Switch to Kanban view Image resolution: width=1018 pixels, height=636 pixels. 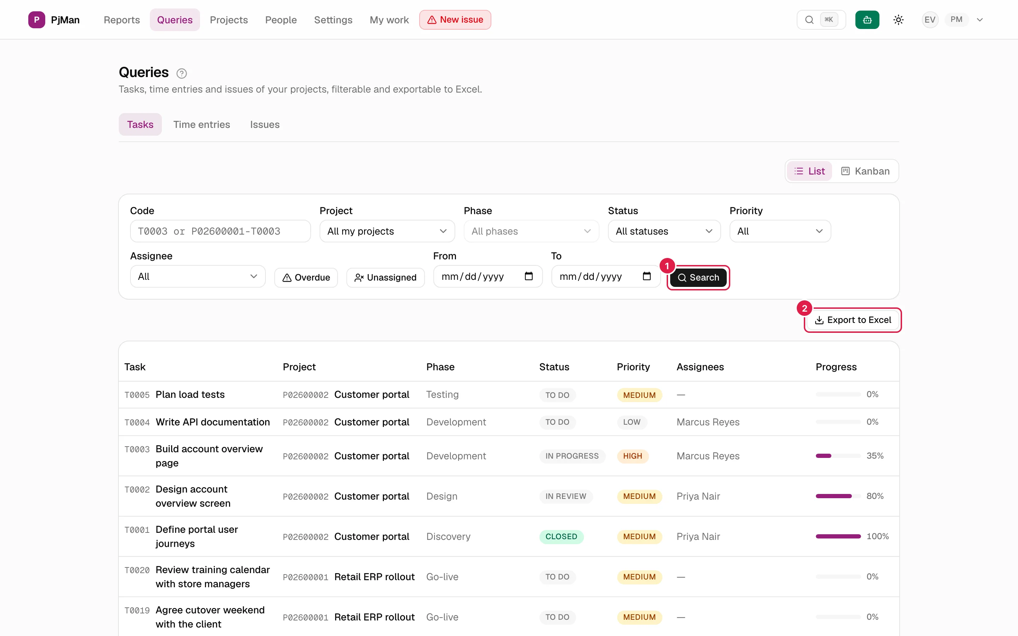[x=865, y=171]
